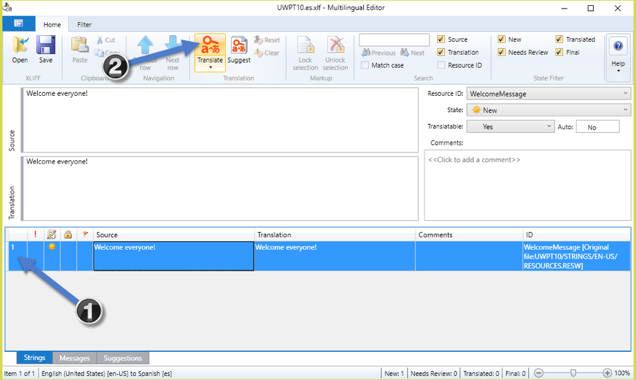Open the Help menu
The width and height of the screenshot is (636, 380).
pos(617,46)
